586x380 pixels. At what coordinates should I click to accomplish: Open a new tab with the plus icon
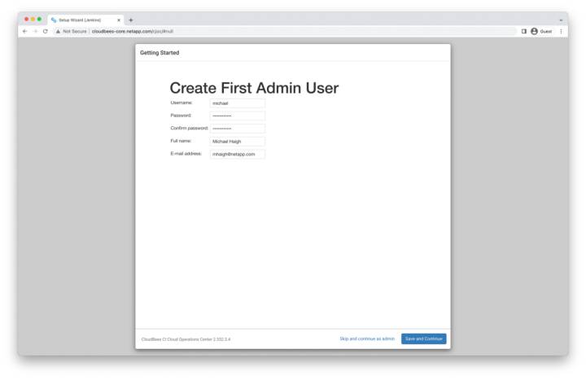coord(131,20)
